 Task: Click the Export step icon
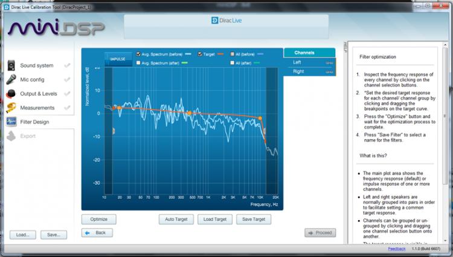(x=11, y=136)
